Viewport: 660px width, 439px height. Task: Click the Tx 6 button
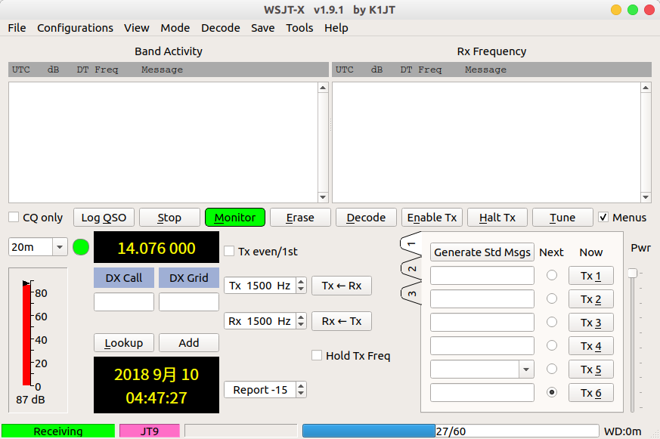[591, 393]
